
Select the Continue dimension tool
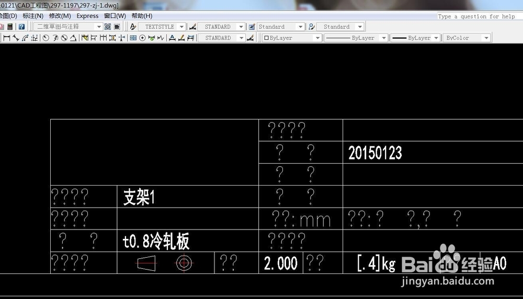tap(103, 38)
